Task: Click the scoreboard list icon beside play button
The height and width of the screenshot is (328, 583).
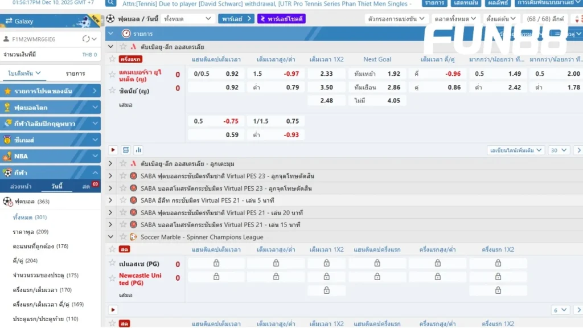Action: coord(126,150)
